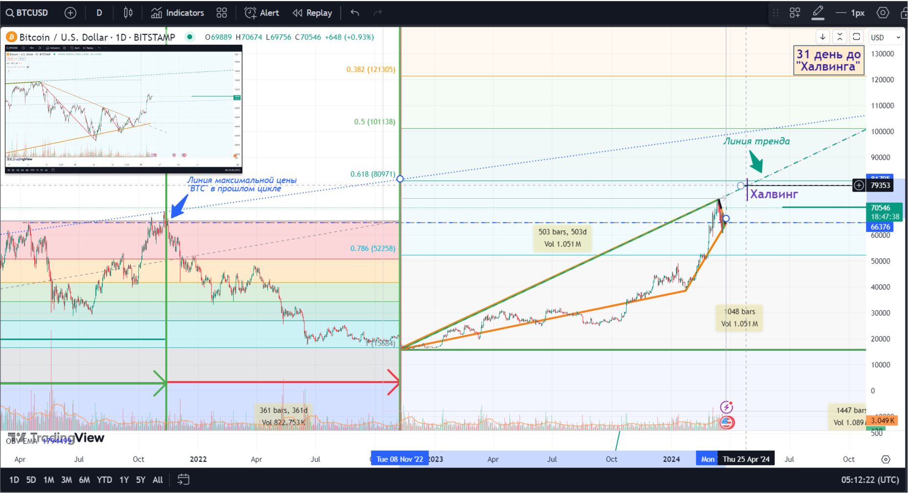
Task: Select the 3M time range
Action: (66, 480)
